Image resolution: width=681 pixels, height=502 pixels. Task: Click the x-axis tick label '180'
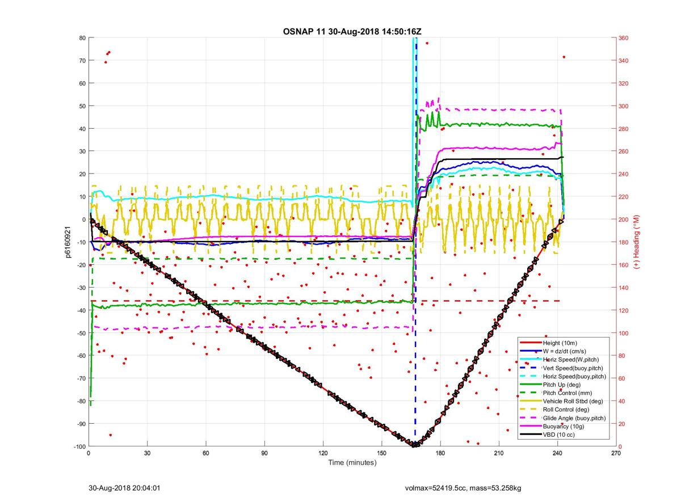click(x=440, y=454)
